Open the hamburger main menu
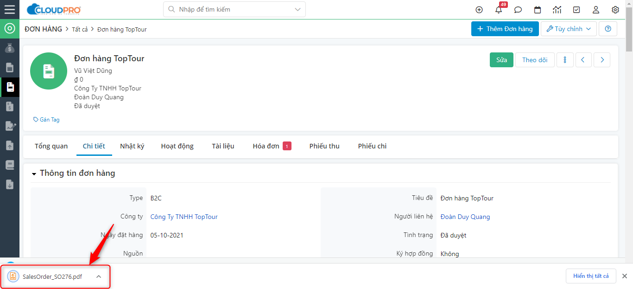 click(x=9, y=9)
